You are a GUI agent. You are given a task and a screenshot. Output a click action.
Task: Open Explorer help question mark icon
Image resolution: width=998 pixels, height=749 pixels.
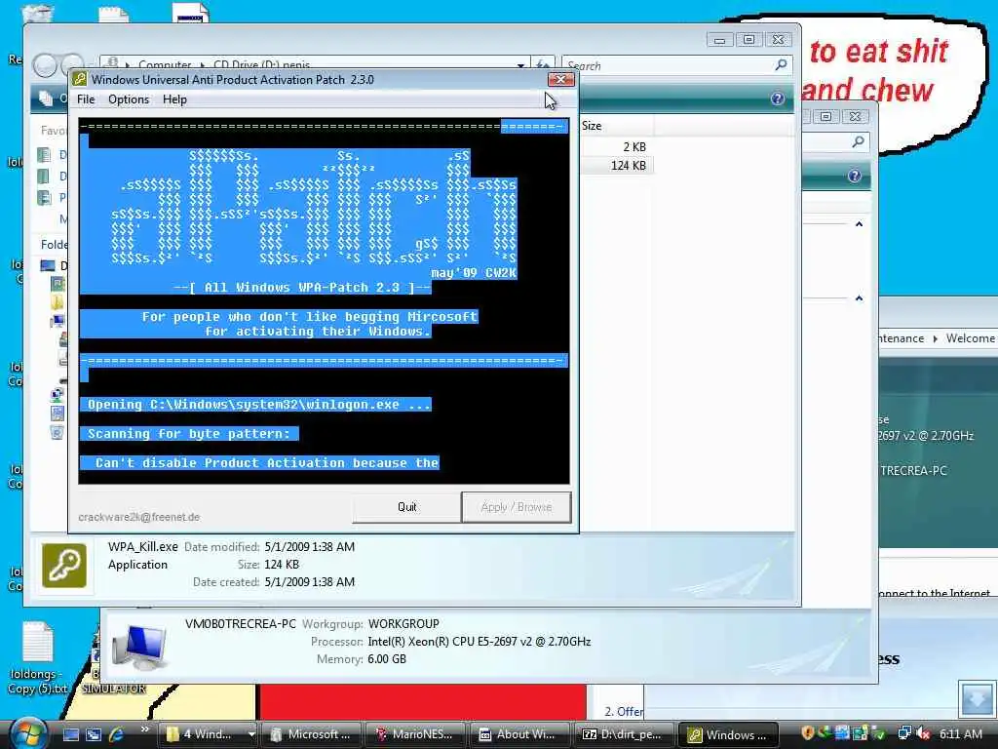pyautogui.click(x=777, y=99)
